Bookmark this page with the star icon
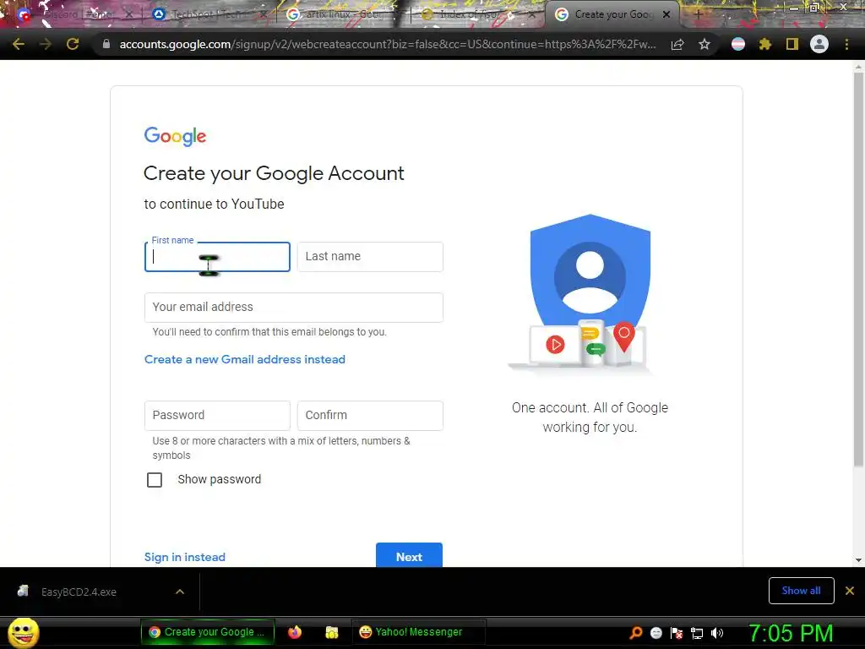The height and width of the screenshot is (649, 865). 705,44
